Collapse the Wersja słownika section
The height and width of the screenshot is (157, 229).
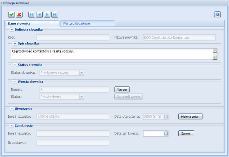[15, 82]
